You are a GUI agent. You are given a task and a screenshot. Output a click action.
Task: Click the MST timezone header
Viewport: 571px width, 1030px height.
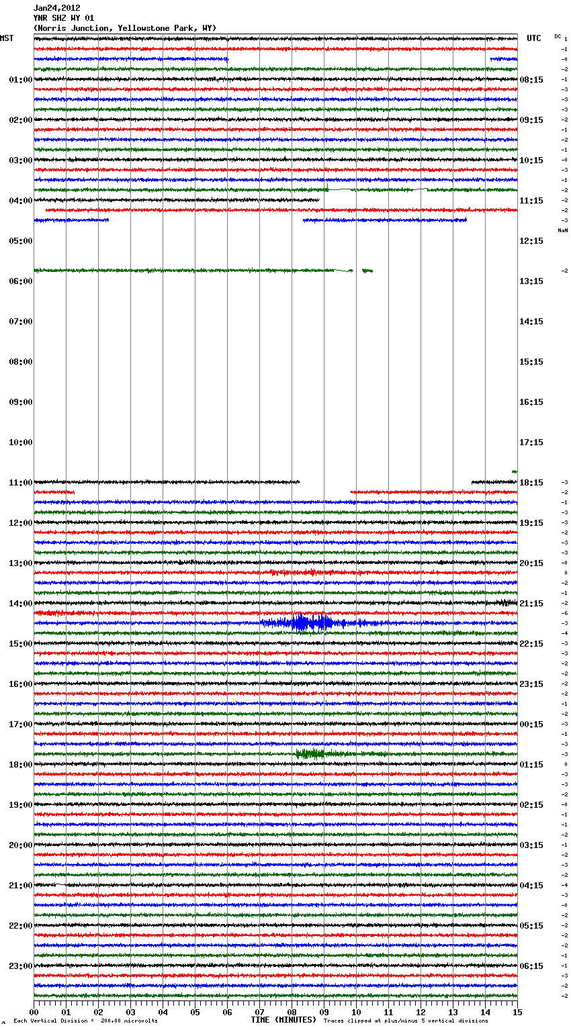click(7, 38)
